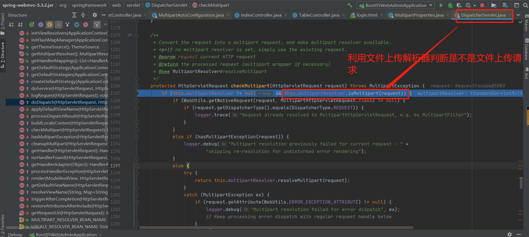This screenshot has width=529, height=237.
Task: Toggle Show Properties filter
Action: tap(41, 25)
